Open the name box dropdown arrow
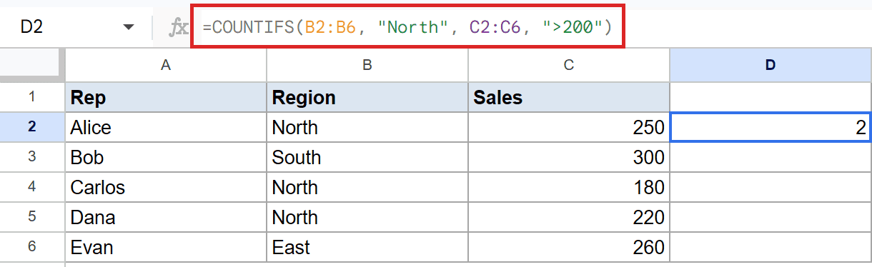Image resolution: width=872 pixels, height=267 pixels. pyautogui.click(x=129, y=27)
